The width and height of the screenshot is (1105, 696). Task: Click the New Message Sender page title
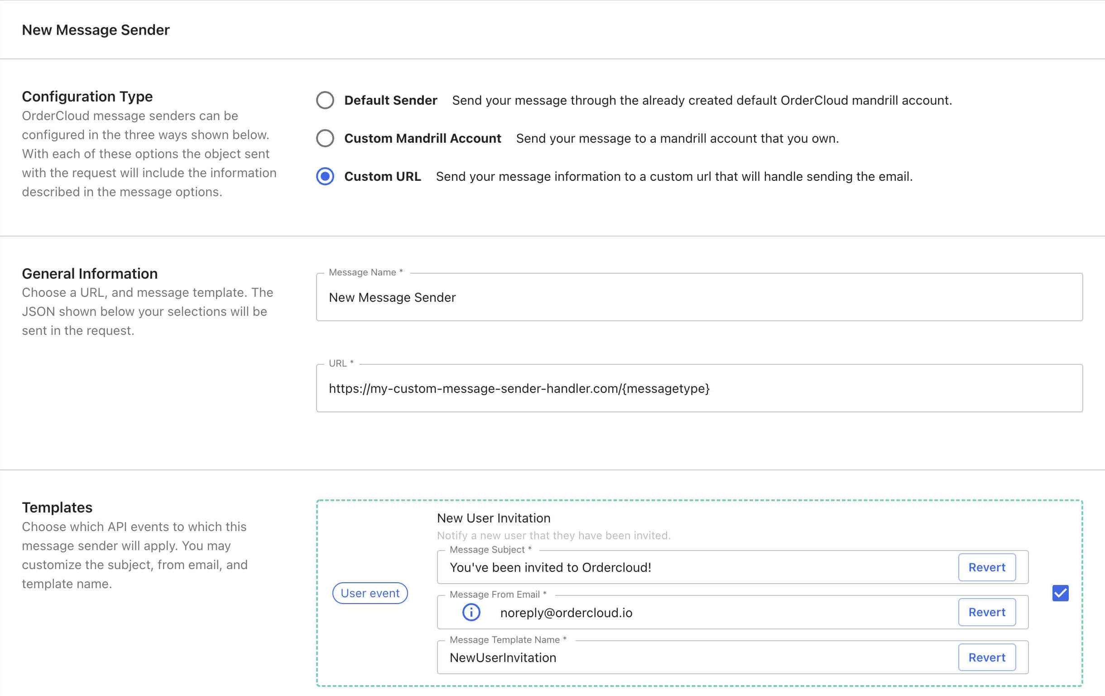(96, 30)
